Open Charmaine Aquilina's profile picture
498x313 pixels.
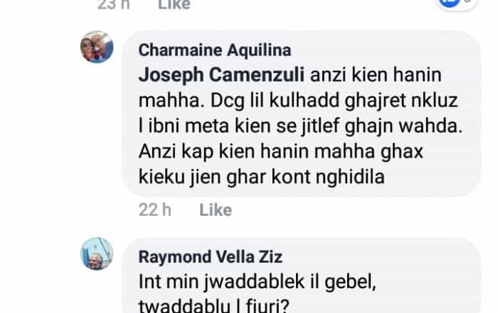click(x=97, y=47)
